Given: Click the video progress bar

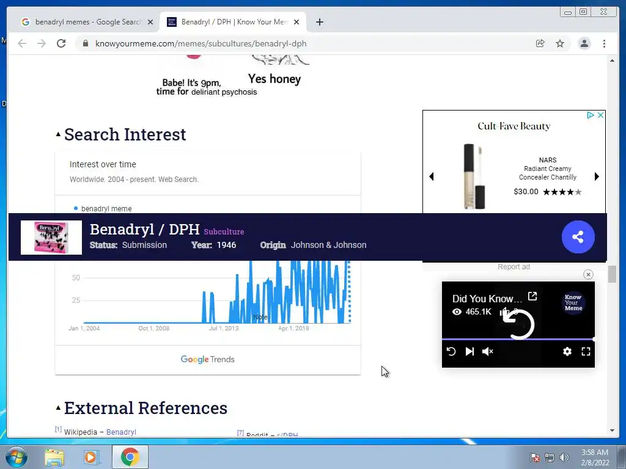Looking at the screenshot, I should [518, 340].
